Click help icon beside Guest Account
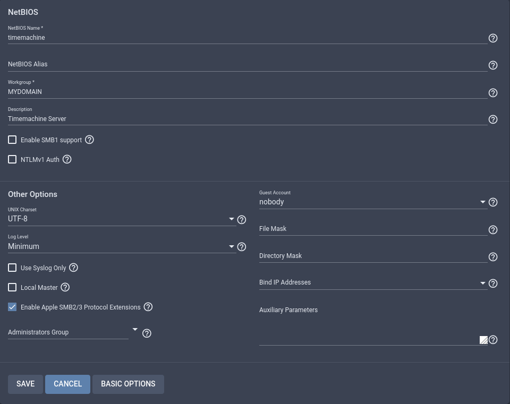The image size is (510, 404). (493, 202)
